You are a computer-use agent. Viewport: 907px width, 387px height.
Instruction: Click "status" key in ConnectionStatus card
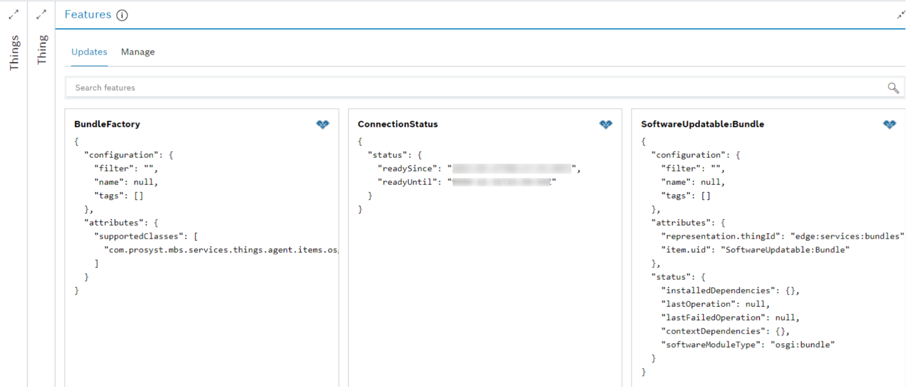387,155
